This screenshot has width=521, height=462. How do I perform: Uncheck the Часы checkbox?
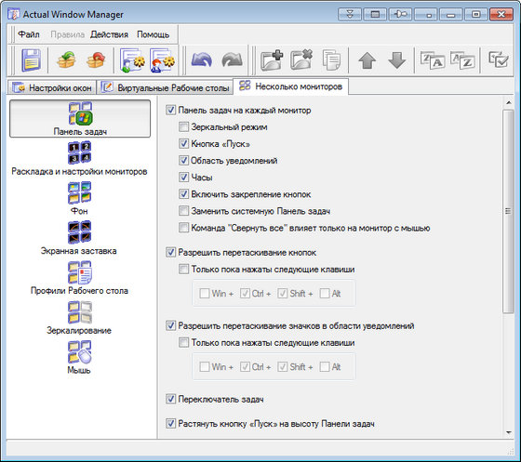coord(183,177)
